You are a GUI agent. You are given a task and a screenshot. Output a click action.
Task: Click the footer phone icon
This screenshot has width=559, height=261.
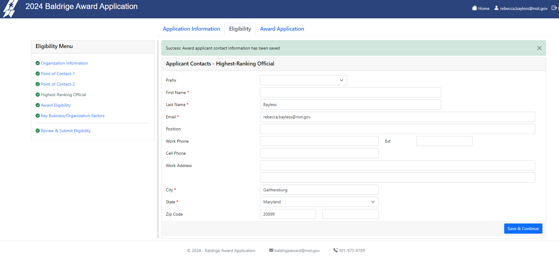tap(335, 250)
